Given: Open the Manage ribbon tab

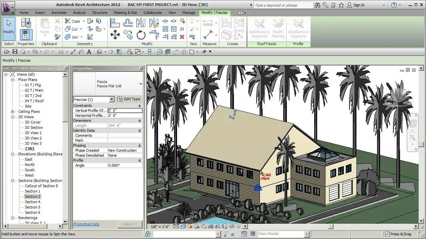Looking at the screenshot, I should point(189,13).
